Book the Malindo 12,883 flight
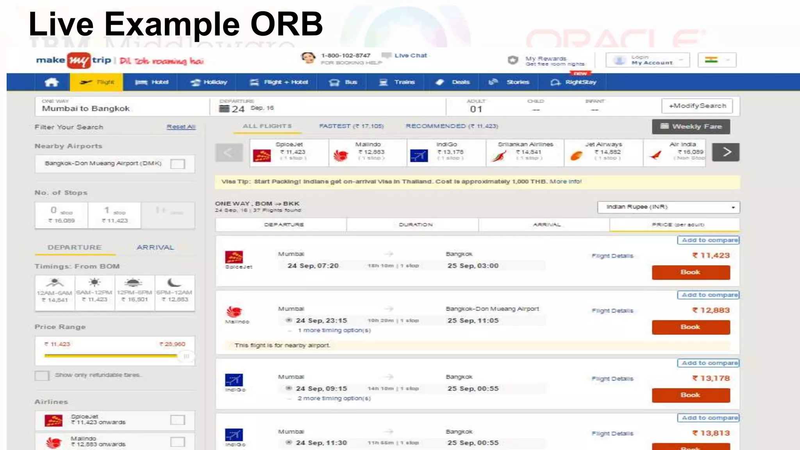 point(691,327)
